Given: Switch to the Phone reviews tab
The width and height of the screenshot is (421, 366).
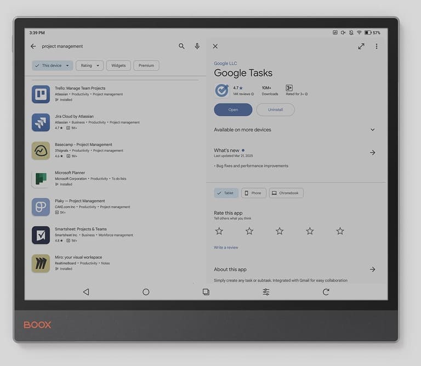Looking at the screenshot, I should tap(253, 193).
